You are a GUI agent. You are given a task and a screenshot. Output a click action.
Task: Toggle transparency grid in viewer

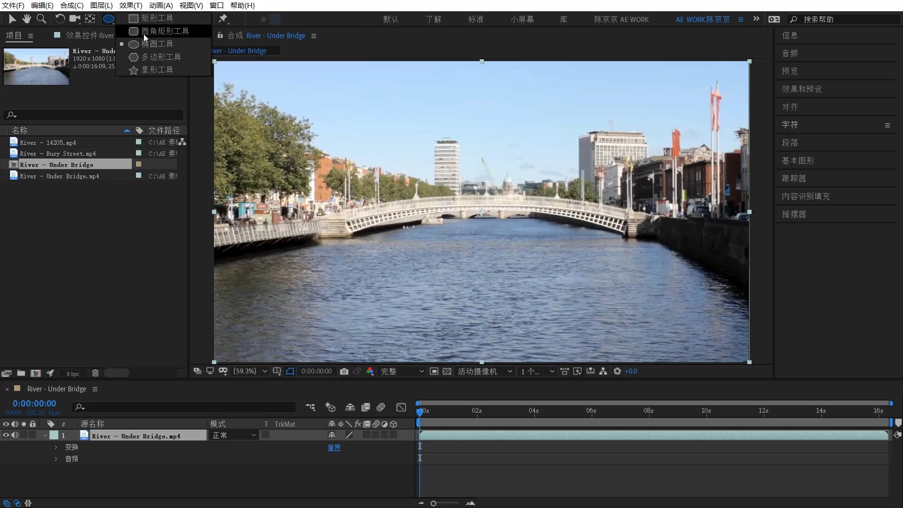tap(447, 372)
